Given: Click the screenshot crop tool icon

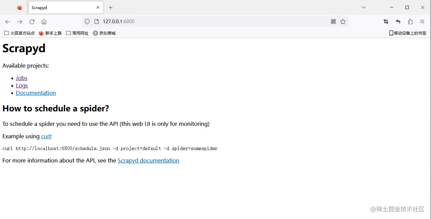Looking at the screenshot, I should [386, 22].
